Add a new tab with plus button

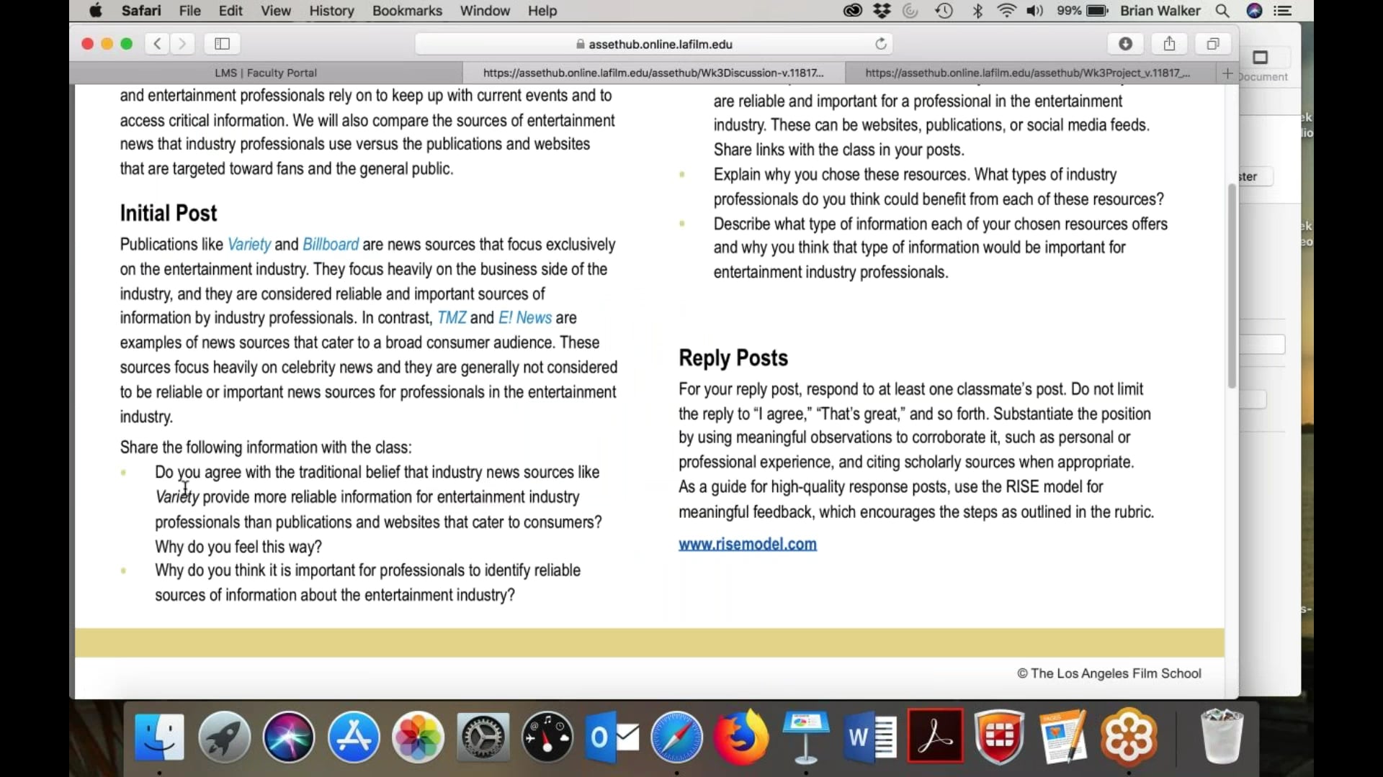tap(1227, 73)
